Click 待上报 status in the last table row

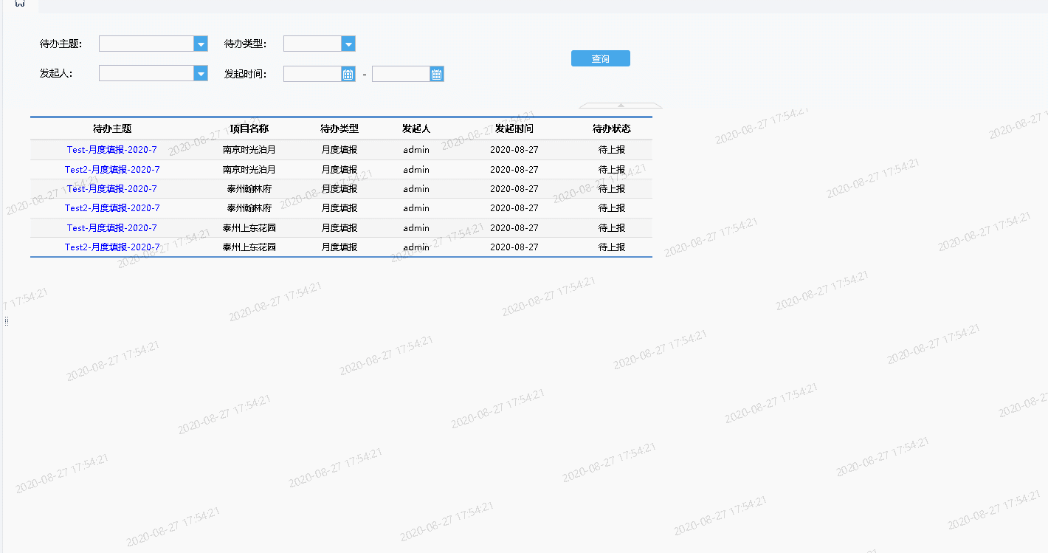coord(612,247)
